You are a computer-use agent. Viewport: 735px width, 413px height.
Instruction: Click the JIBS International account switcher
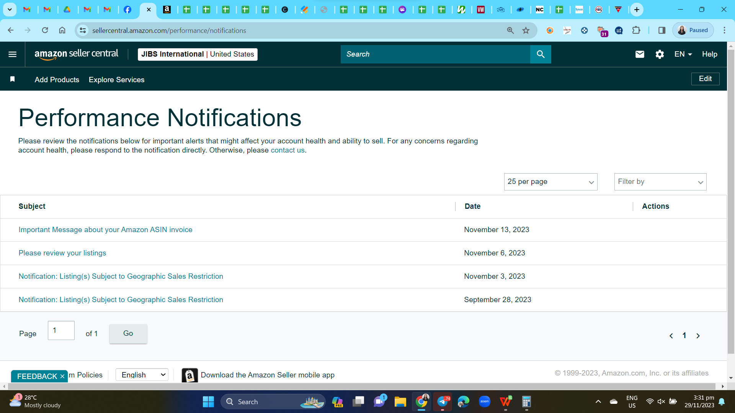(198, 54)
